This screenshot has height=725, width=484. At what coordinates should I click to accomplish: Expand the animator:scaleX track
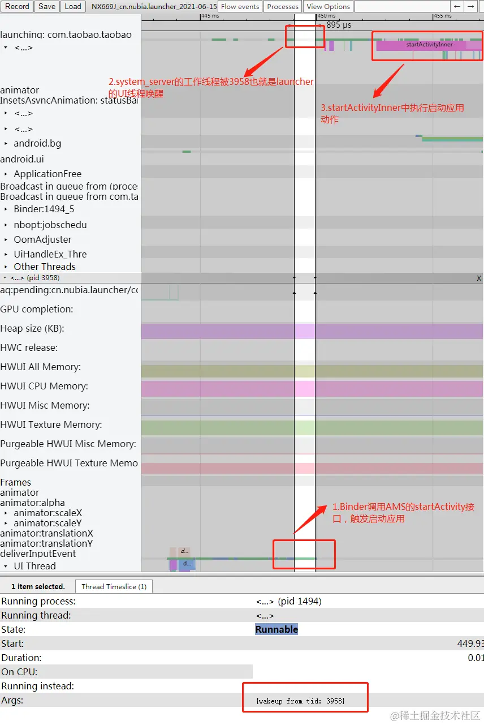(x=6, y=513)
